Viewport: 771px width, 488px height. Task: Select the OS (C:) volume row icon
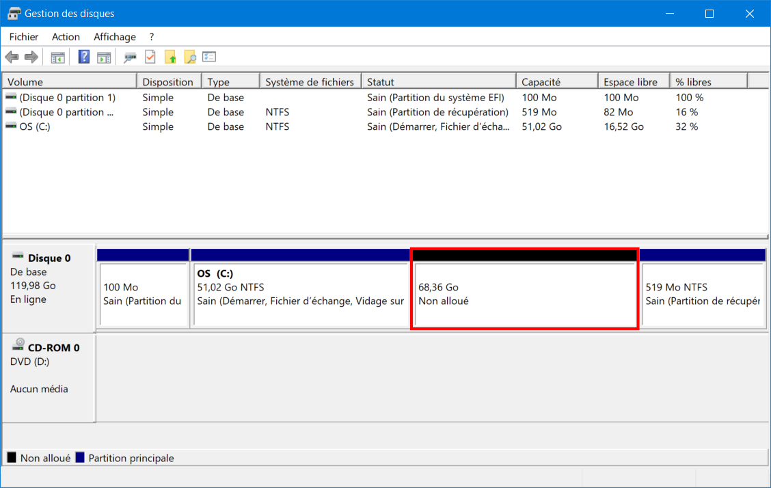tap(11, 126)
